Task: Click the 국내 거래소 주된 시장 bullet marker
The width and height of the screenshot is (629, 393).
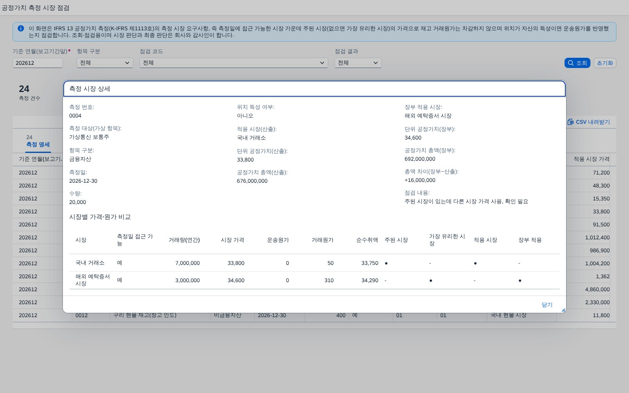Action: click(x=386, y=263)
